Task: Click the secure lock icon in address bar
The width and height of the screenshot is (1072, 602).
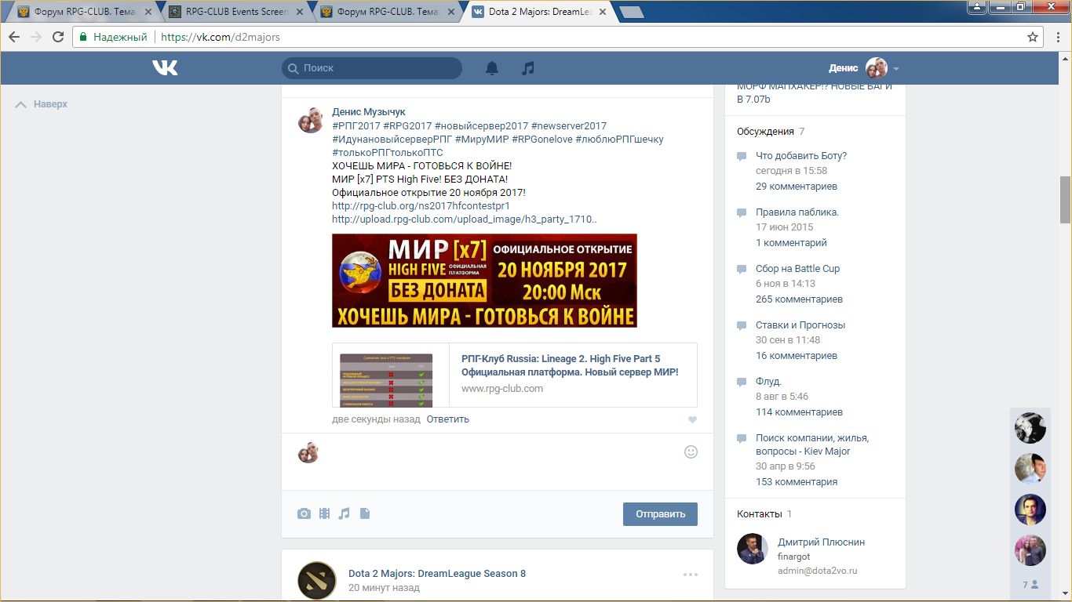Action: click(84, 37)
